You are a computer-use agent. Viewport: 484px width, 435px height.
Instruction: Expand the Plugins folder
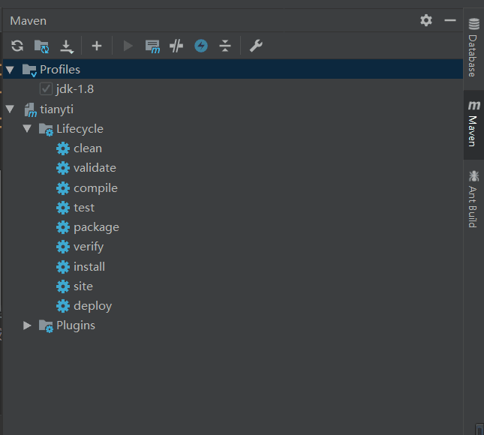point(27,325)
